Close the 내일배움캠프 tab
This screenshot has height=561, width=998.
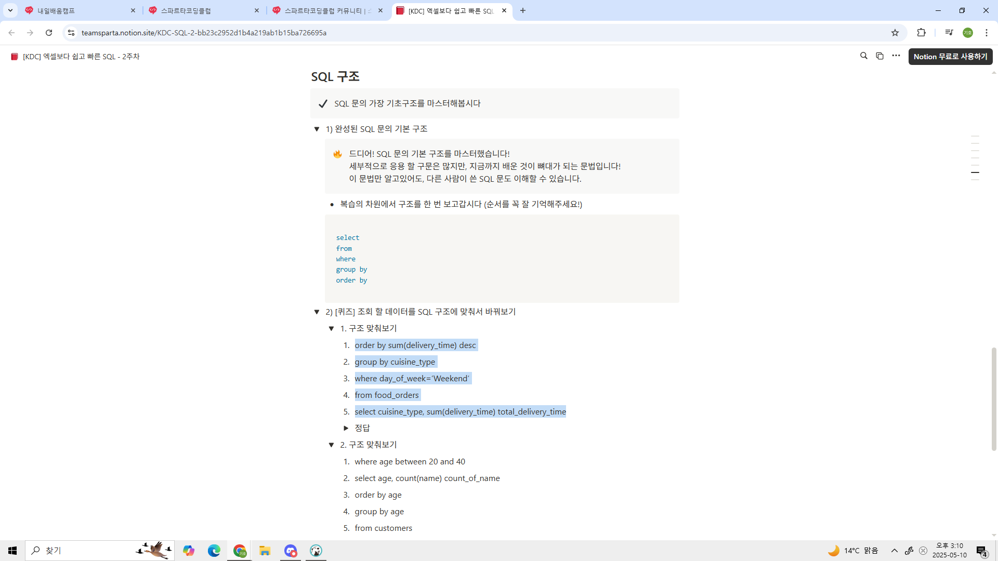133,10
